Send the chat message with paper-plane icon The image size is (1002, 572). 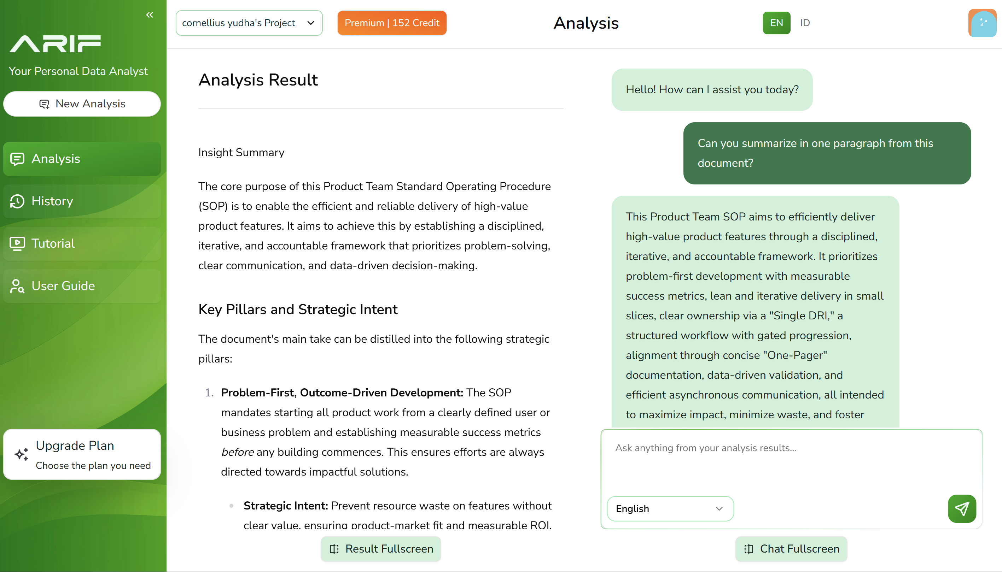(961, 508)
